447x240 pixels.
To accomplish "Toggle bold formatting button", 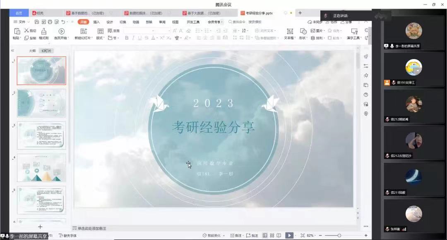I will [x=127, y=38].
